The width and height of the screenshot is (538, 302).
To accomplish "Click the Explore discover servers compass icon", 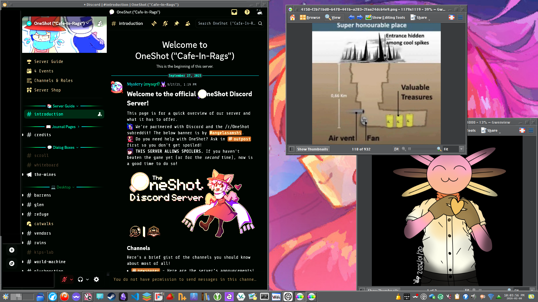I will click(12, 263).
